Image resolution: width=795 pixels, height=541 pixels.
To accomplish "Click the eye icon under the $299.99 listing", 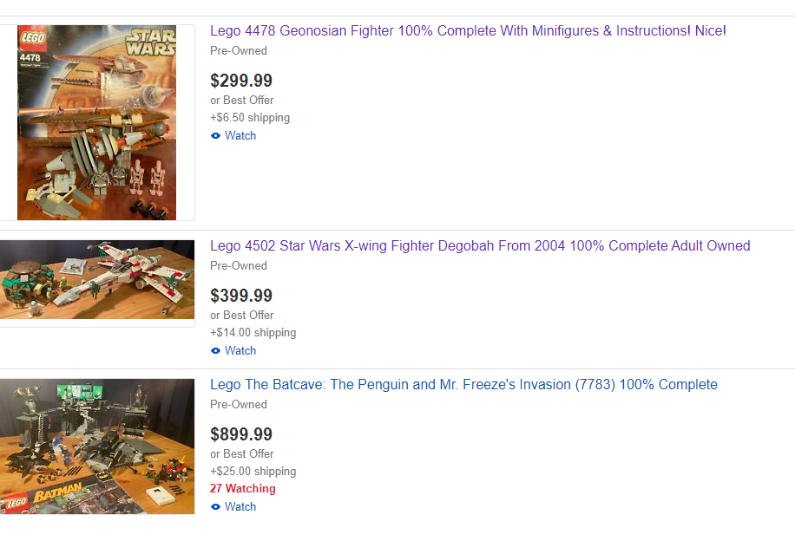I will click(215, 136).
